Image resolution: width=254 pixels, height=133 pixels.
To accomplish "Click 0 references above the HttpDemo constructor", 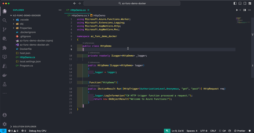I will (x=94, y=62).
